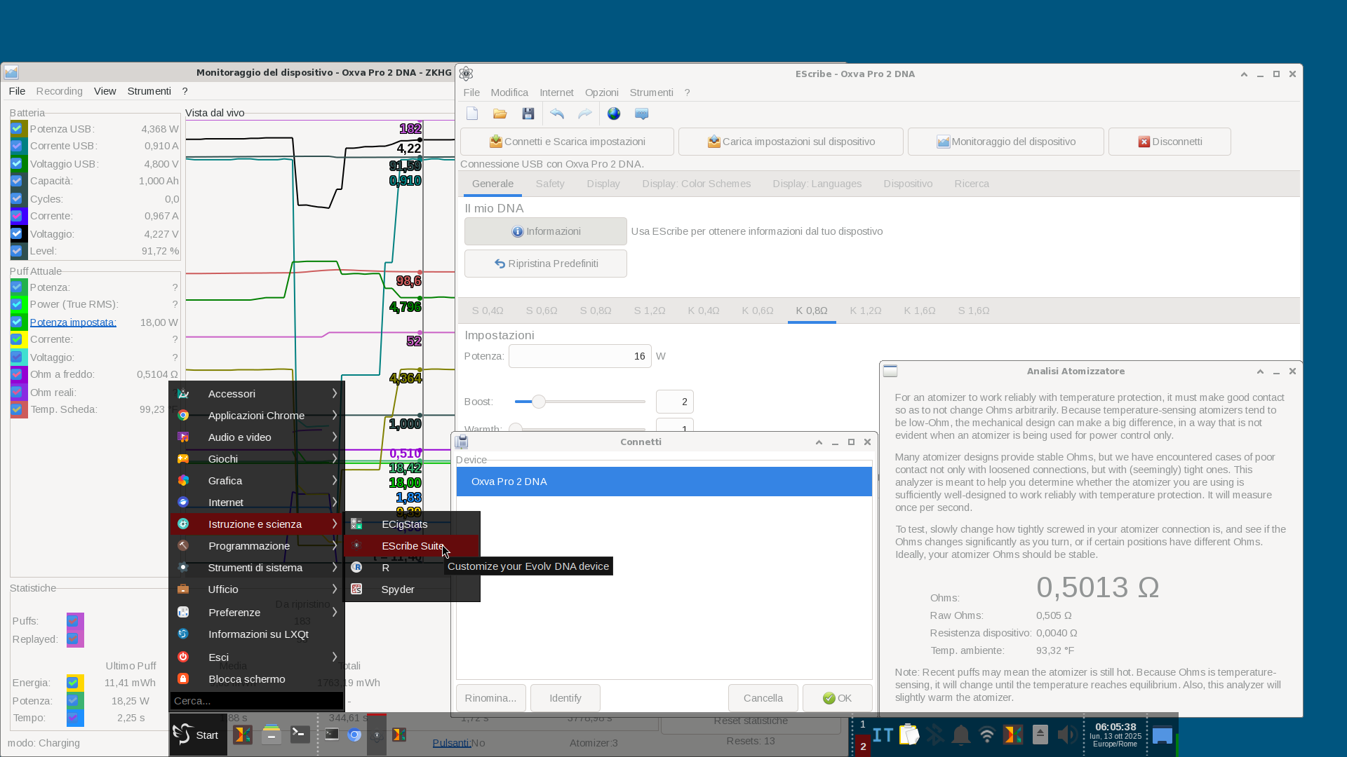Click the blue speech bubble toolbar icon
The image size is (1347, 757).
pyautogui.click(x=641, y=114)
